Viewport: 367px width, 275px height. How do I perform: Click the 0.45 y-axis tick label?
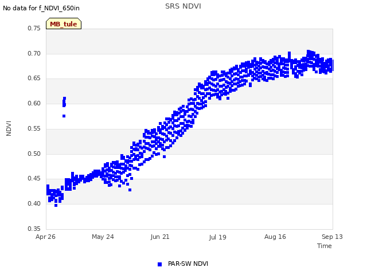pos(34,179)
